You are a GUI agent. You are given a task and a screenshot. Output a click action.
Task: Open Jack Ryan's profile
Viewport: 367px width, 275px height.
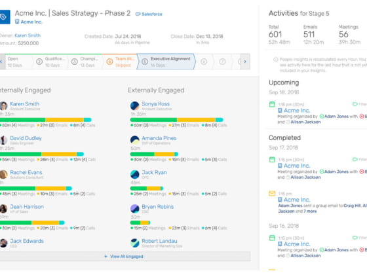(154, 173)
